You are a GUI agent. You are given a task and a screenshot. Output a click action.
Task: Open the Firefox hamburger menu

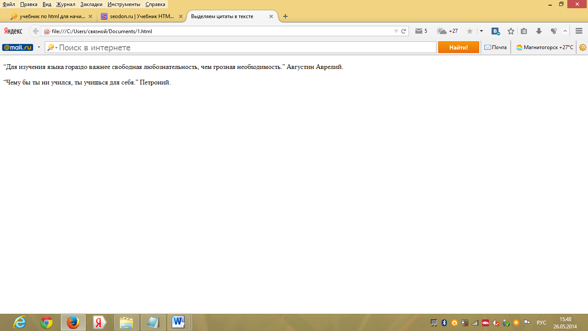tap(579, 31)
